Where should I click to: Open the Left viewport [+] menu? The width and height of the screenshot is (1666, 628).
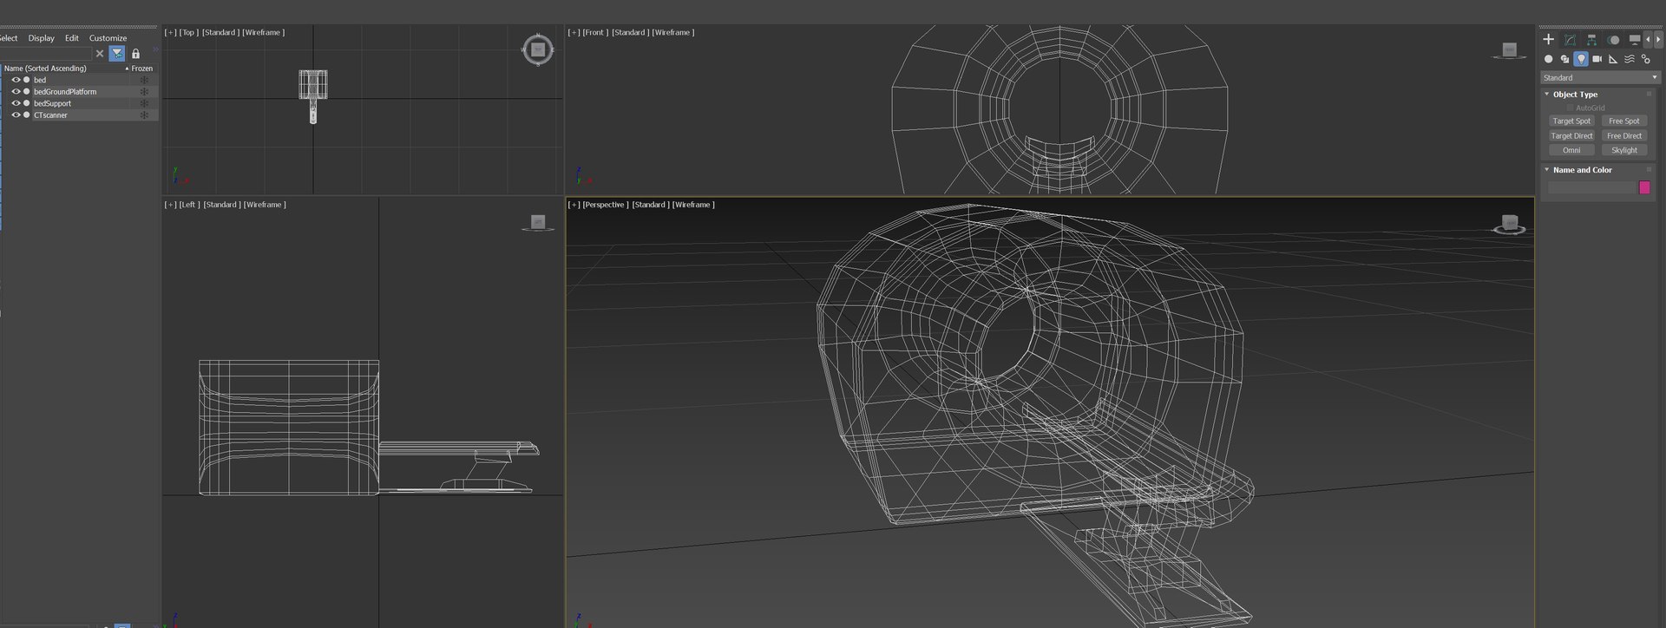pos(170,205)
